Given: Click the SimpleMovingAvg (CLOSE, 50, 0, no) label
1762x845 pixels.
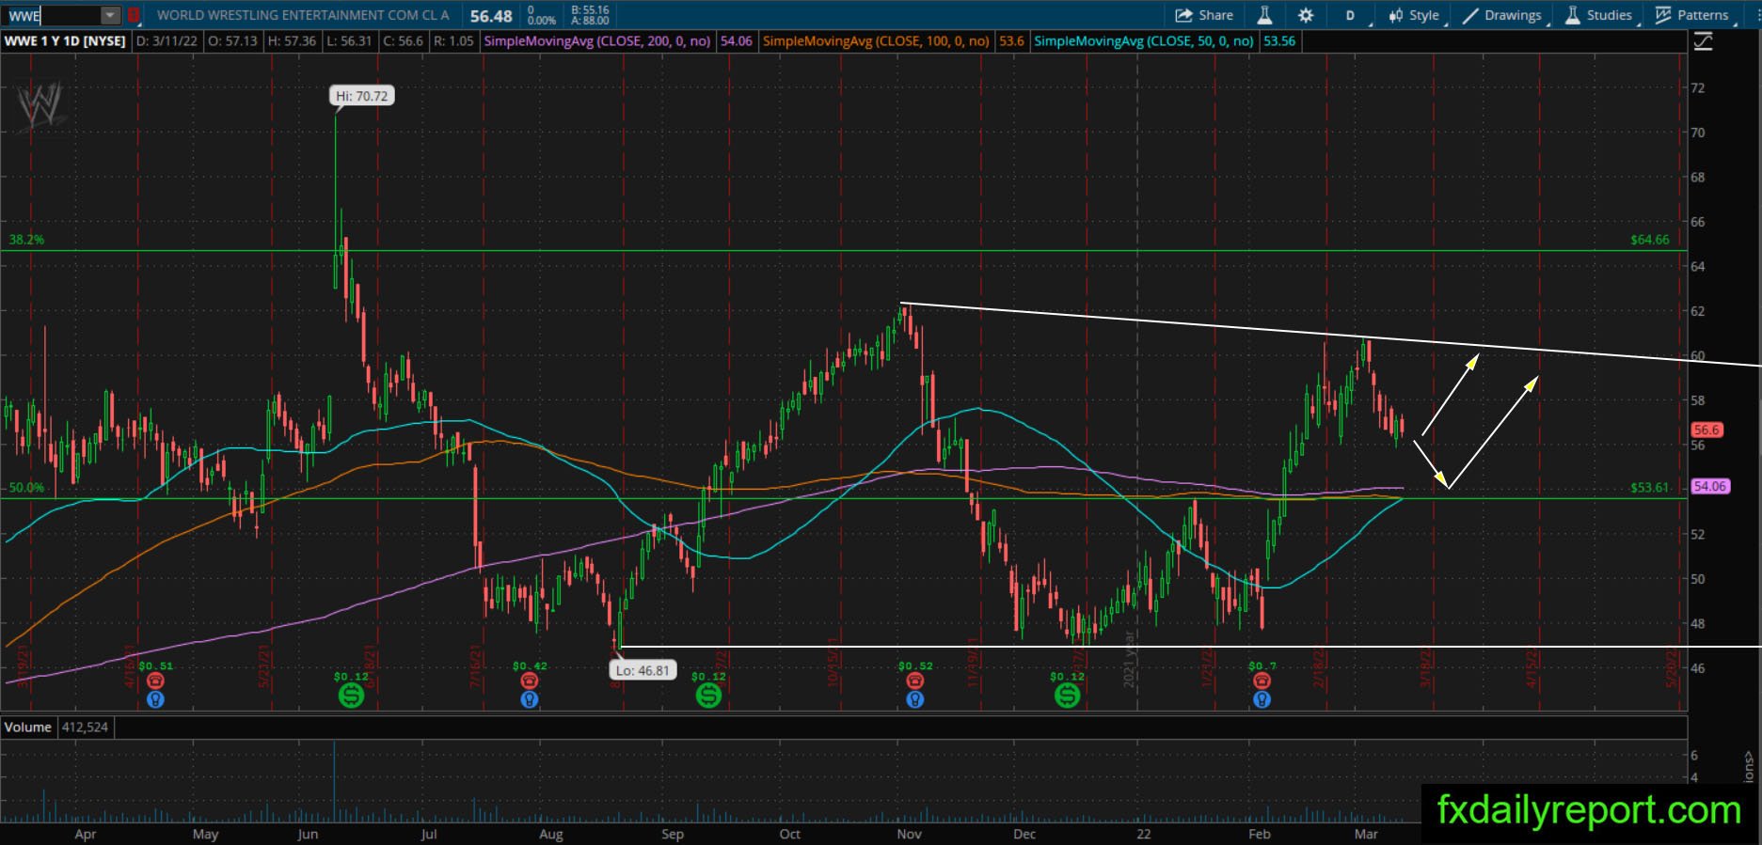Looking at the screenshot, I should (x=1144, y=41).
